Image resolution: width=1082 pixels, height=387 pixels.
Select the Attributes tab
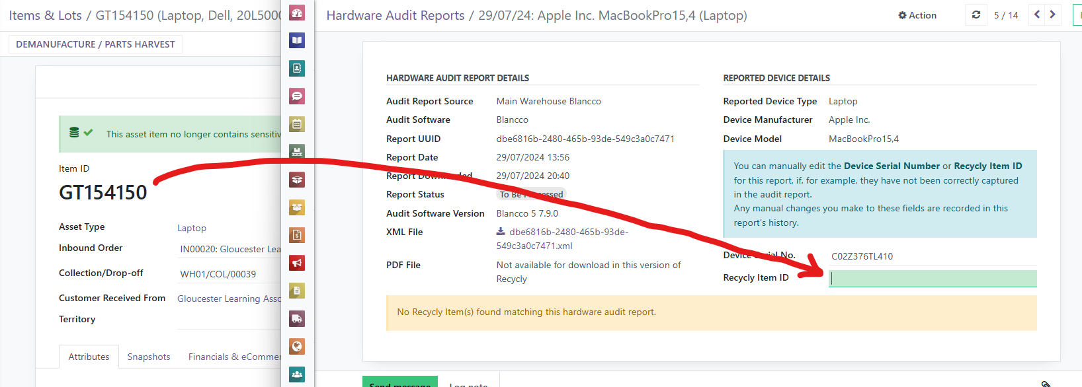tap(89, 357)
